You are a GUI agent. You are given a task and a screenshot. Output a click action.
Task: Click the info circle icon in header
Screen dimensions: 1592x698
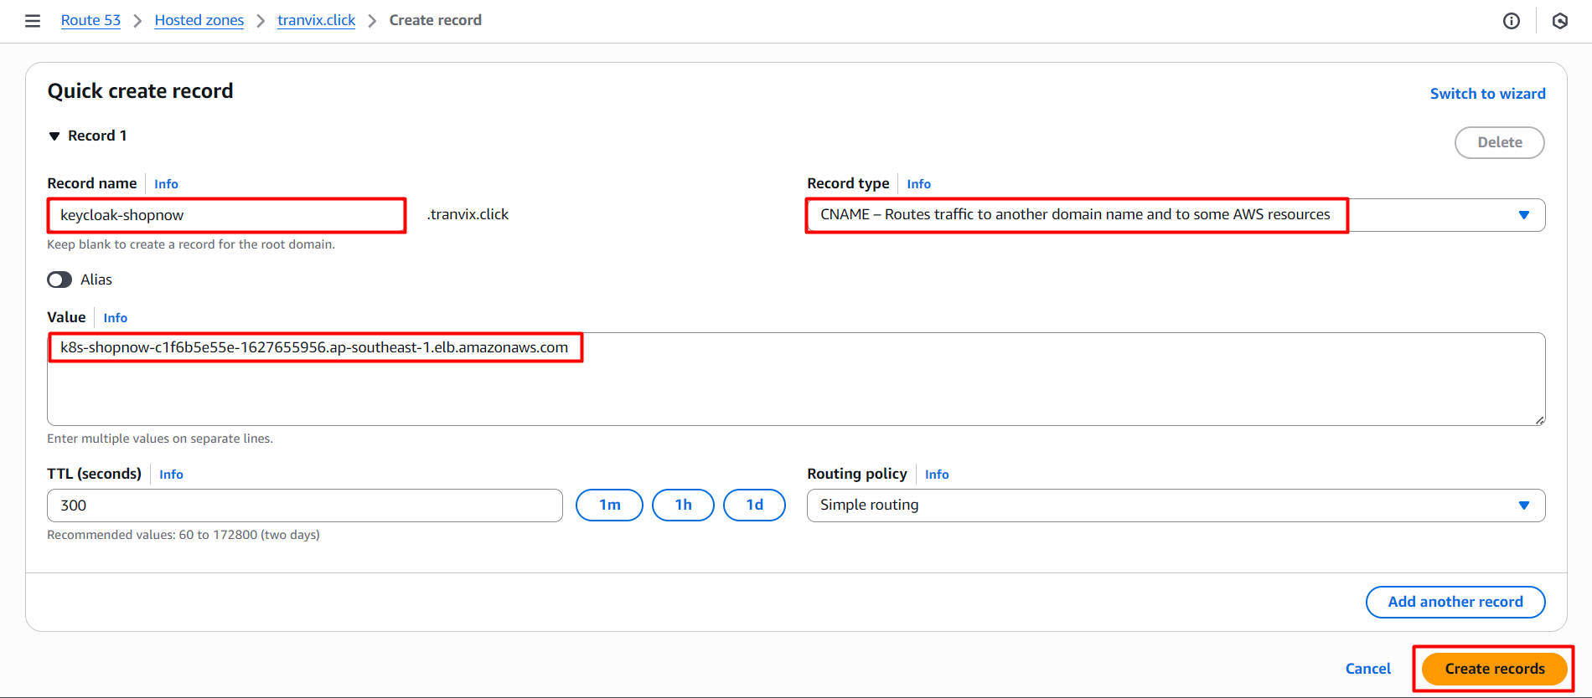pyautogui.click(x=1511, y=21)
